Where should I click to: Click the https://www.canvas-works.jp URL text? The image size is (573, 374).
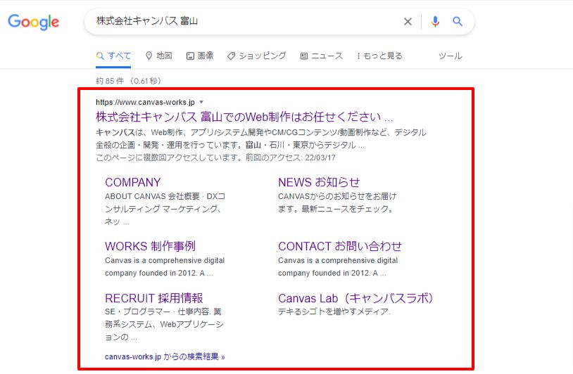click(145, 102)
